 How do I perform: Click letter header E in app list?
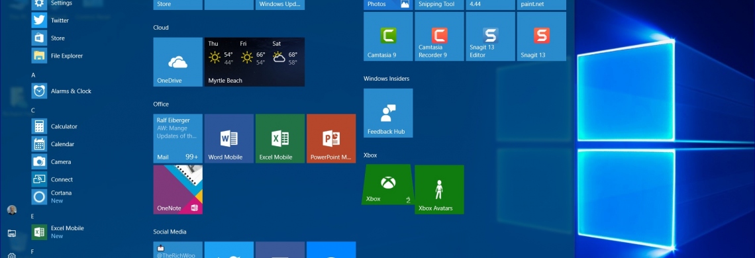[32, 216]
